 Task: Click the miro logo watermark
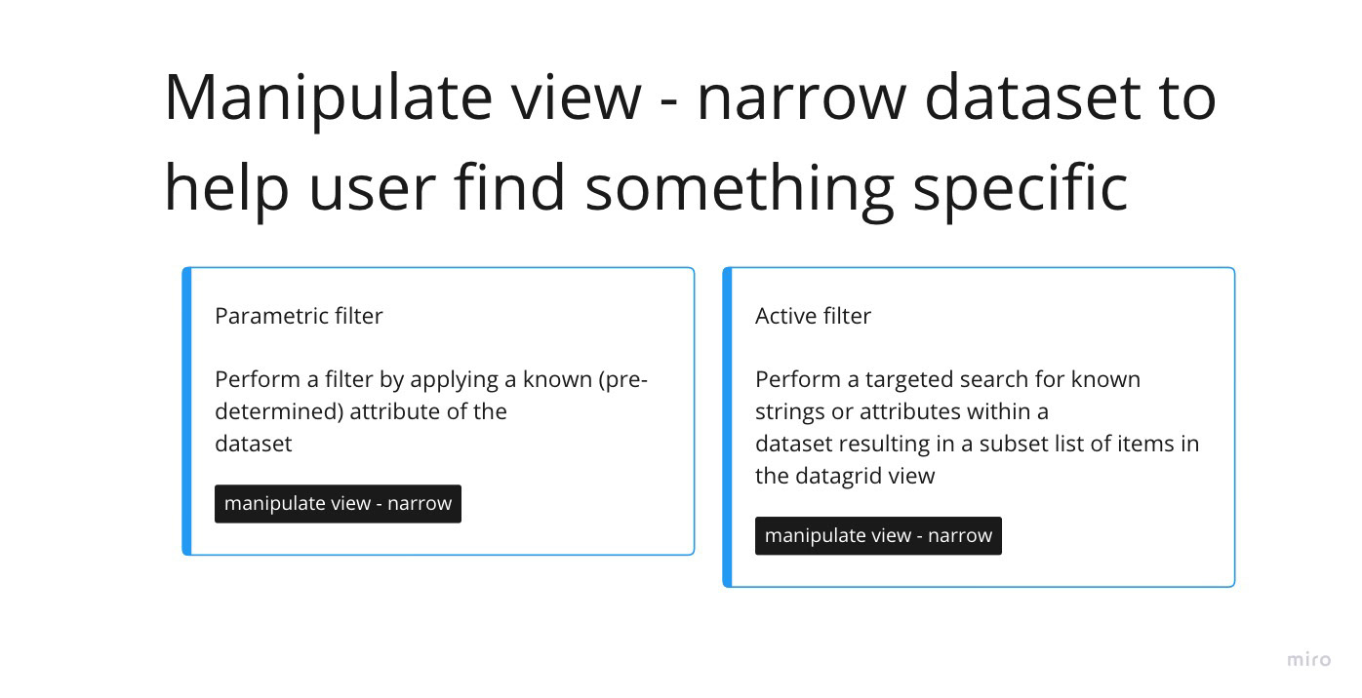[x=1308, y=660]
